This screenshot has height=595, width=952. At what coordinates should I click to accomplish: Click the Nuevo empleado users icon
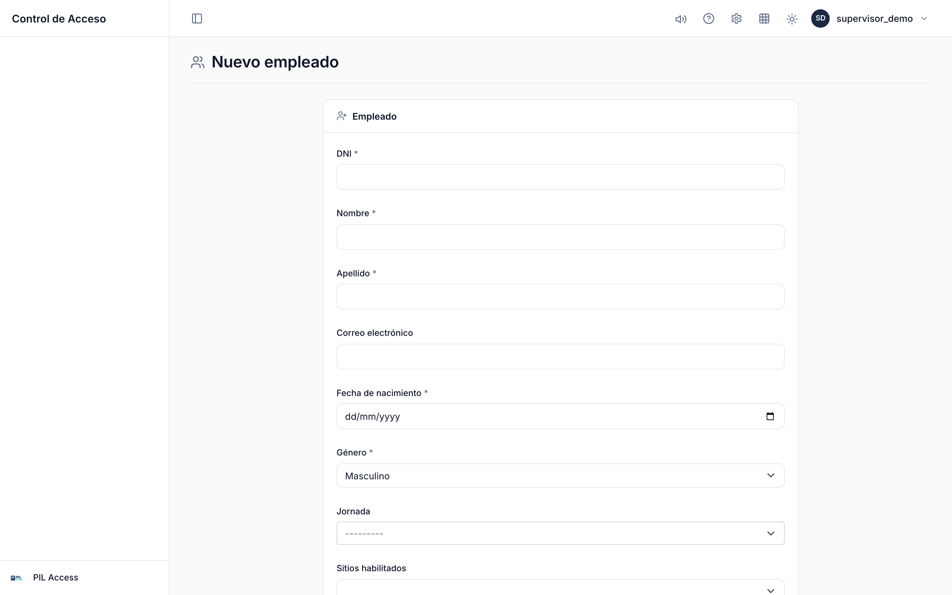click(x=197, y=62)
